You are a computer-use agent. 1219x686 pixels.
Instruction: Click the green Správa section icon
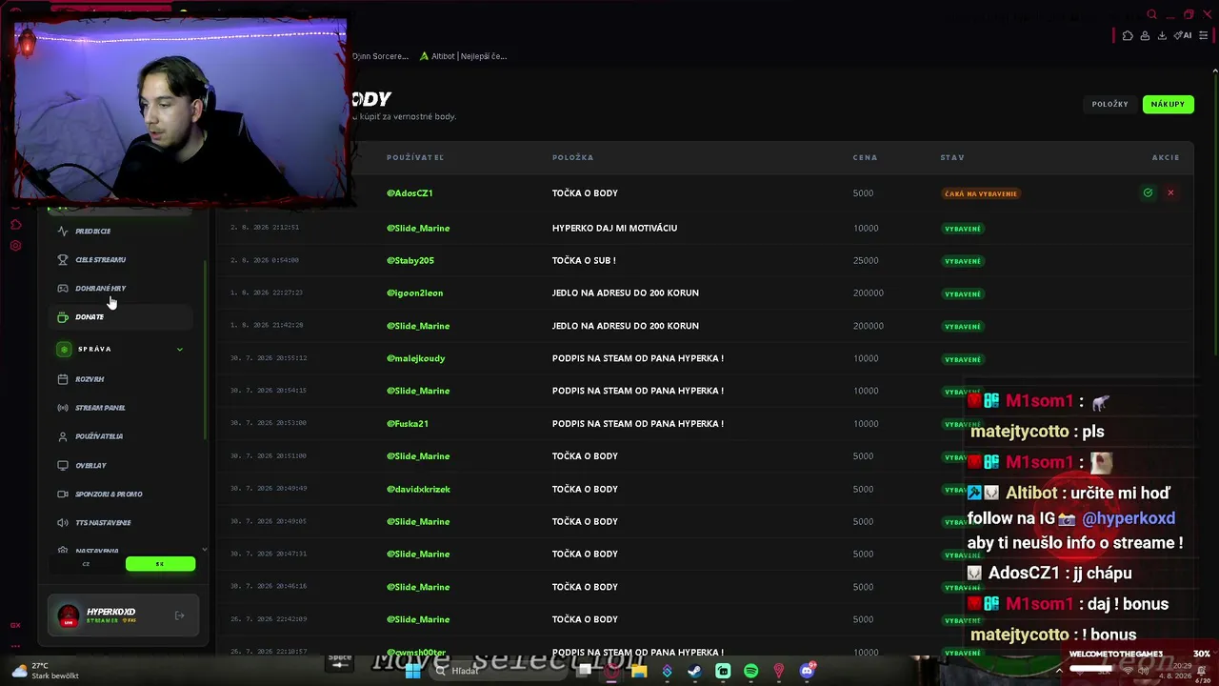[64, 350]
